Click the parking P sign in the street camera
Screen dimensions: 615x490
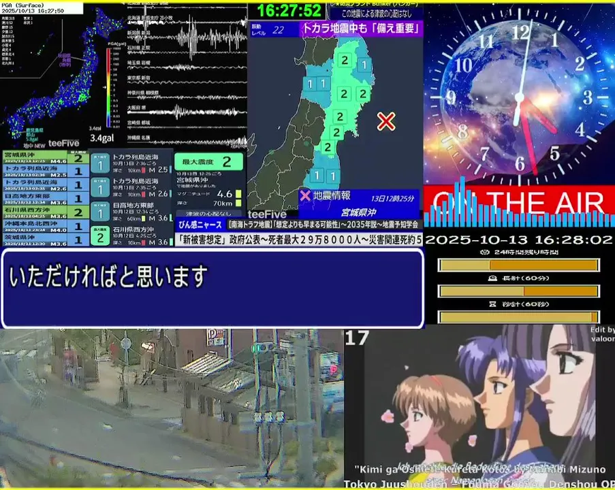point(215,336)
